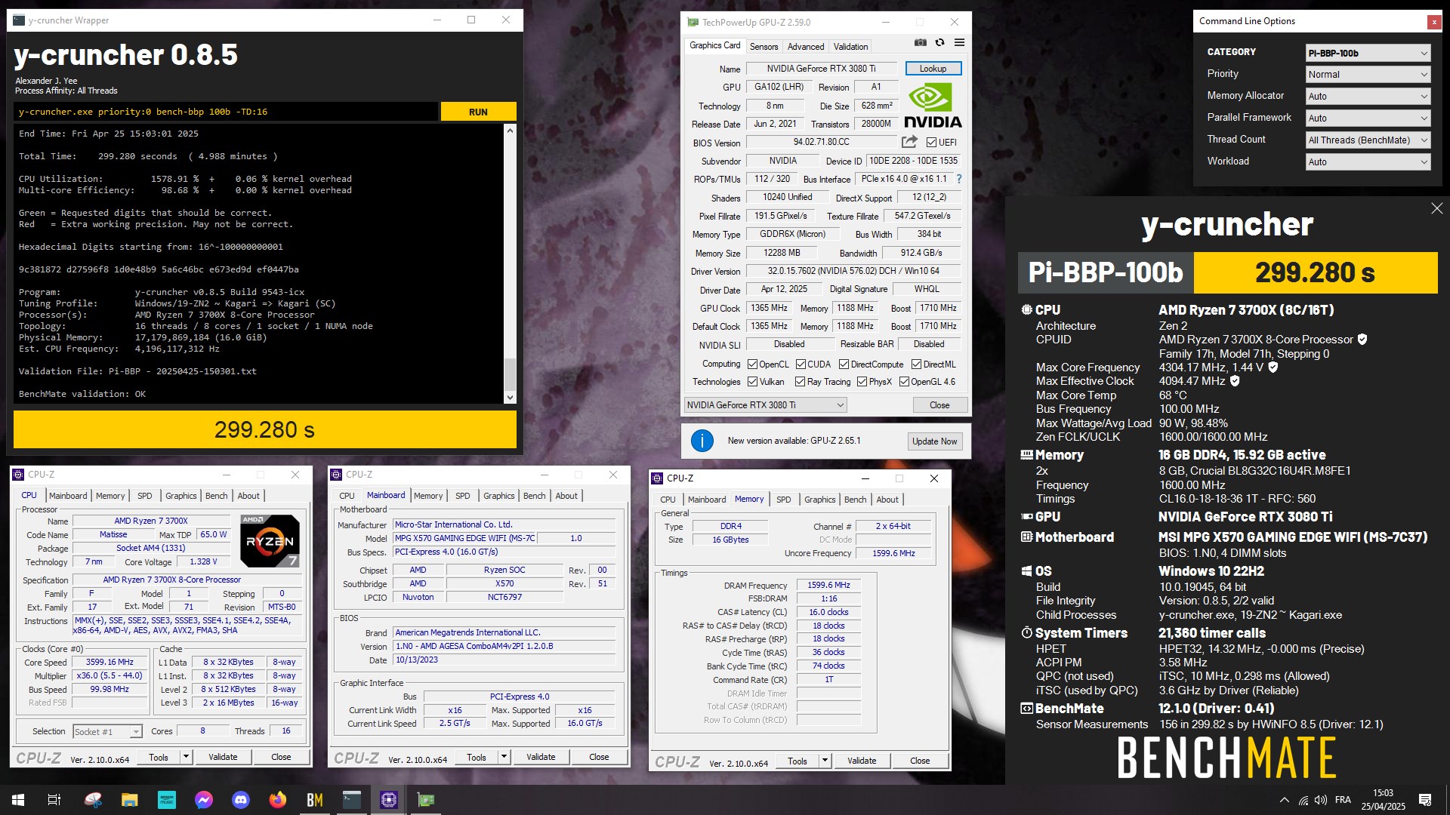Image resolution: width=1450 pixels, height=815 pixels.
Task: Click the GPU-Z refresh icon
Action: [x=939, y=43]
